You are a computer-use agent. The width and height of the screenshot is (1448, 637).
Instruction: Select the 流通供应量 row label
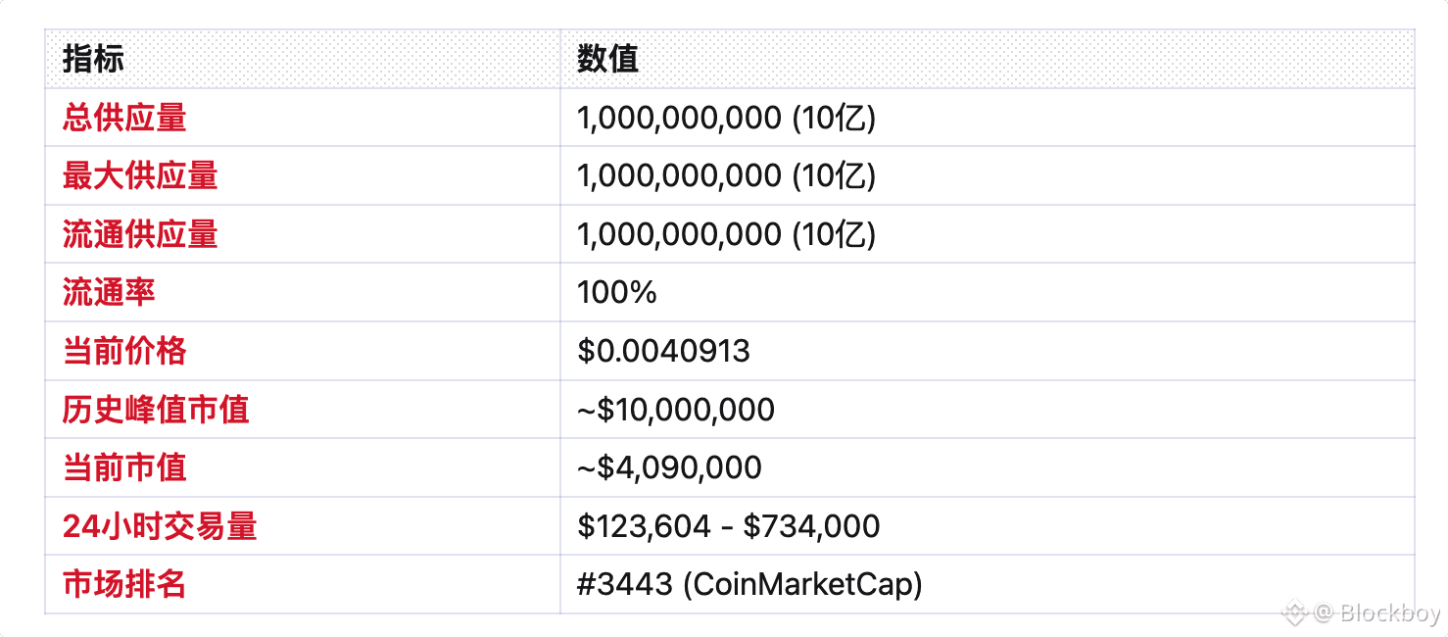click(140, 234)
